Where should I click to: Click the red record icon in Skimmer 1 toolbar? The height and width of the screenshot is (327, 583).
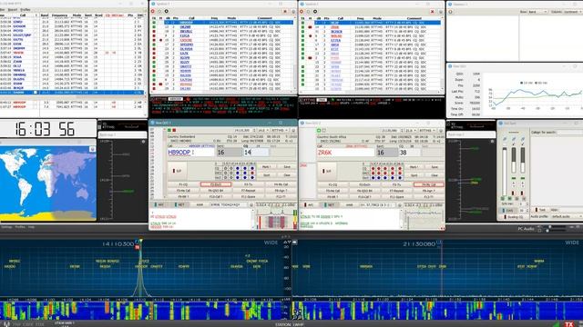coord(153,12)
